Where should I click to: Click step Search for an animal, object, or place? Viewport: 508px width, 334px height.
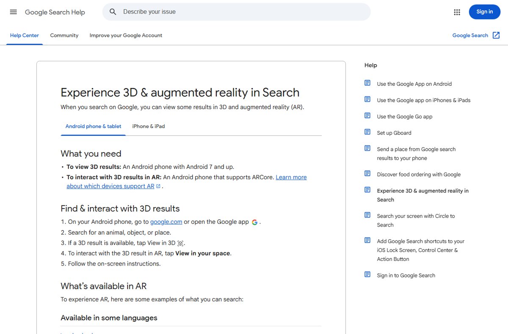point(119,233)
